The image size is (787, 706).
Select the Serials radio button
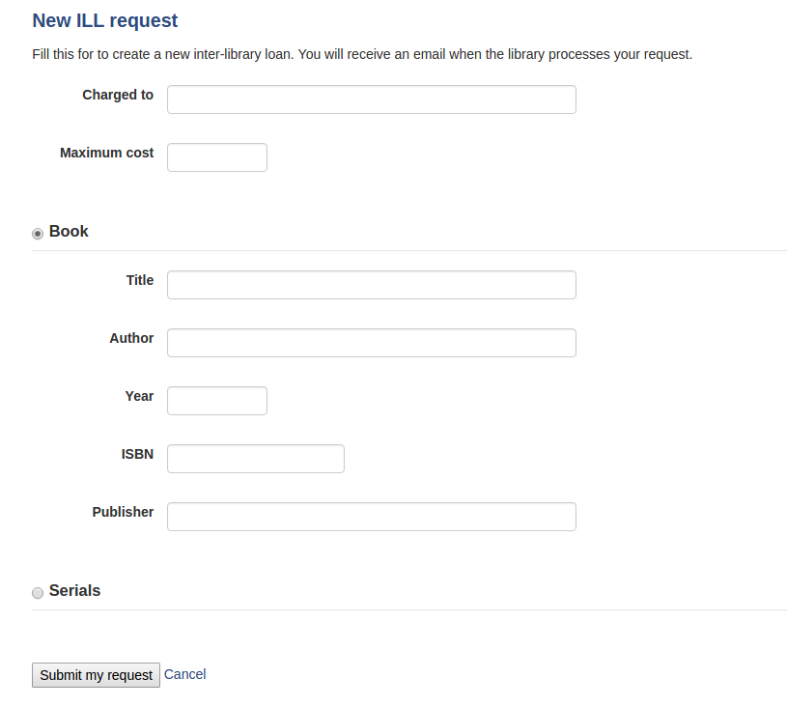click(38, 593)
